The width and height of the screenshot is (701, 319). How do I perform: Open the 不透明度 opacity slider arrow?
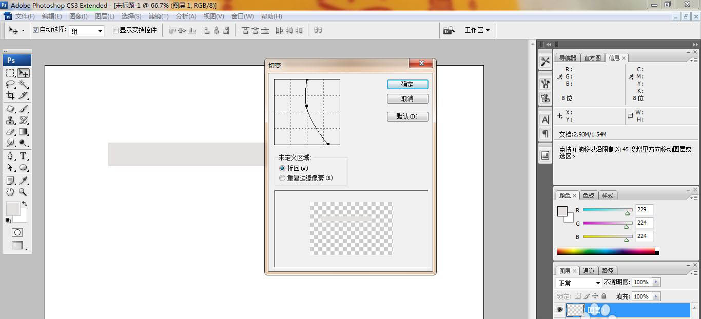656,282
